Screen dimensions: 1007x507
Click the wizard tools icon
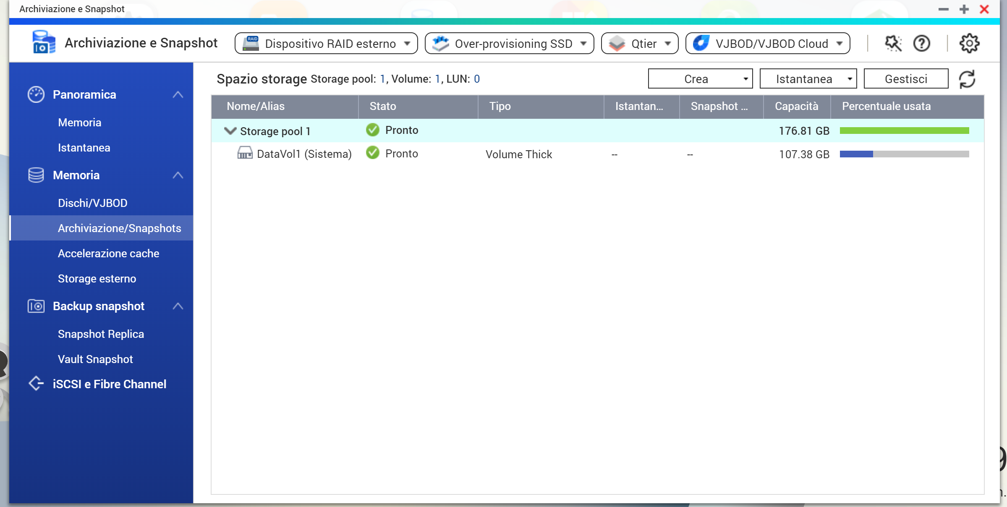point(892,43)
